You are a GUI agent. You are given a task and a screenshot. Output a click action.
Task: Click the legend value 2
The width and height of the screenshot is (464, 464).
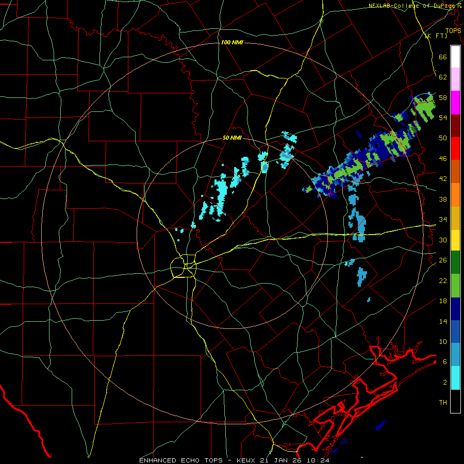tap(444, 383)
